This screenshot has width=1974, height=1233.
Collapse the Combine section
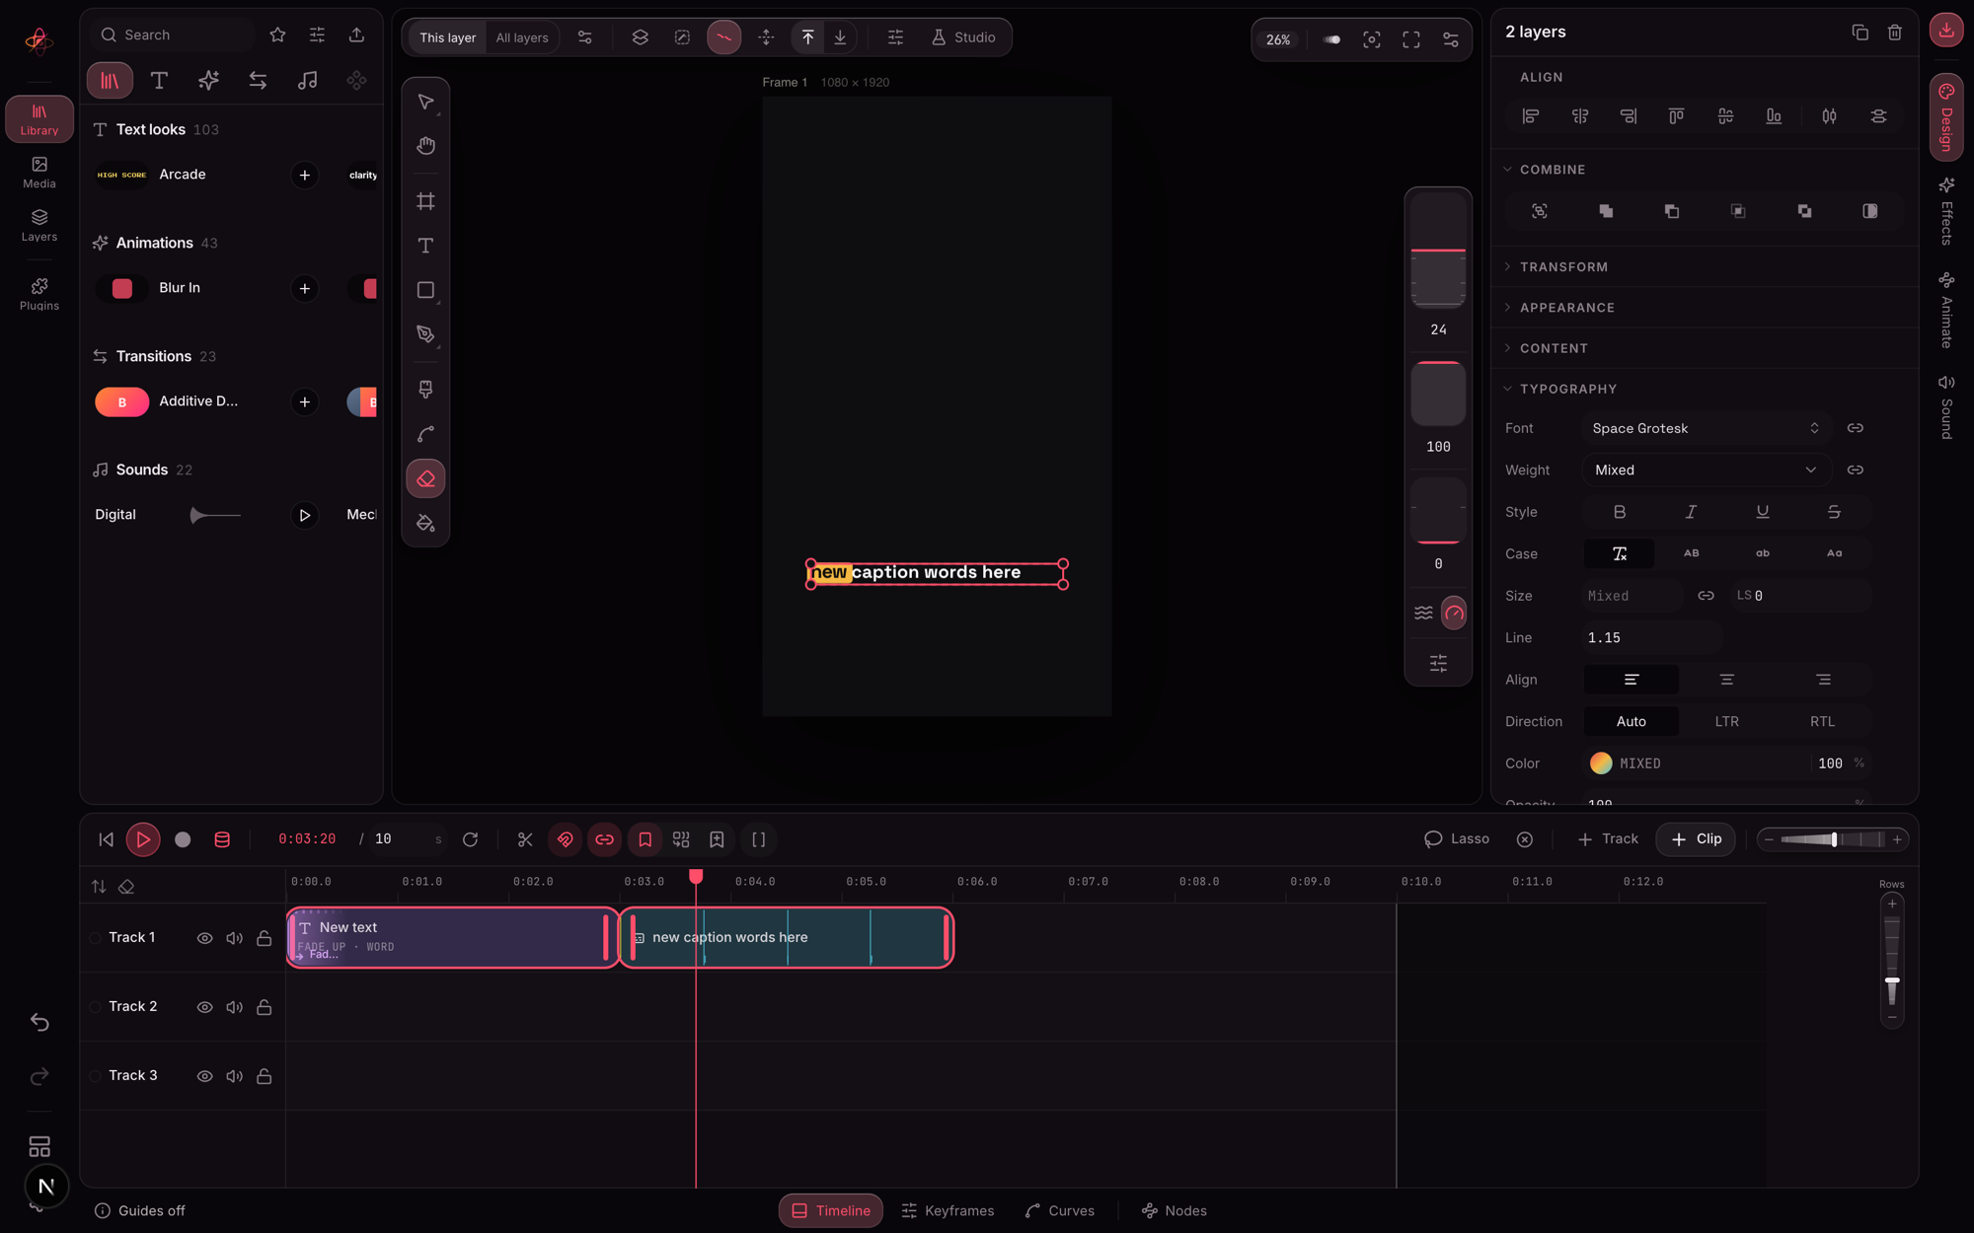[1552, 170]
